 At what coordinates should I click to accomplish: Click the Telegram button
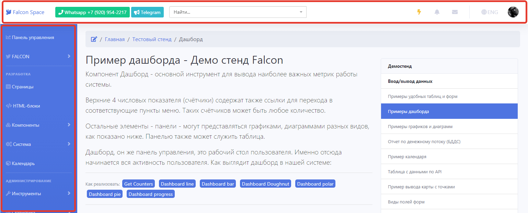point(147,12)
